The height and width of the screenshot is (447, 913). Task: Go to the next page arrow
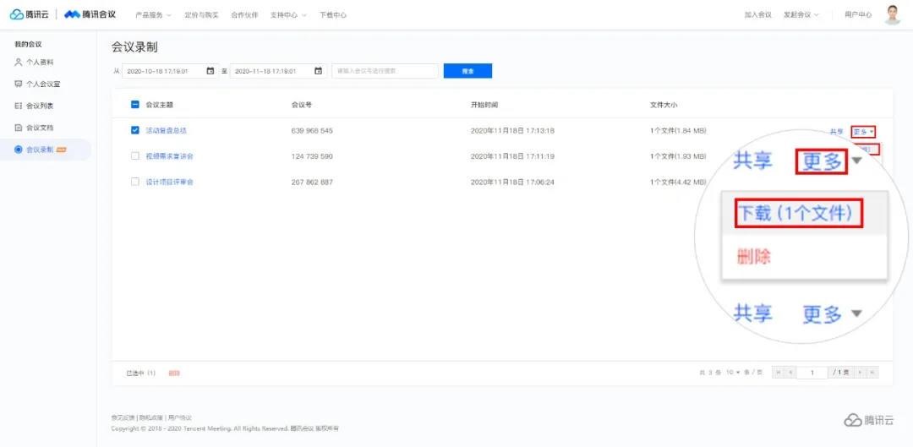pyautogui.click(x=860, y=373)
